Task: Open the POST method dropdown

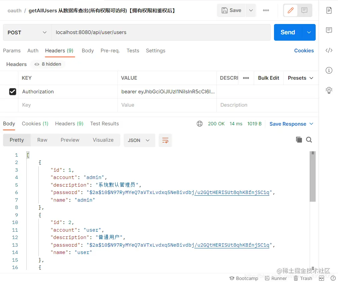Action: [27, 32]
